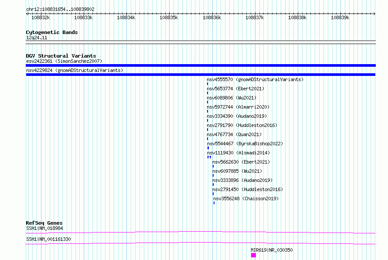Click variant nsv3333896 (Audano2019)

[x=242, y=180]
